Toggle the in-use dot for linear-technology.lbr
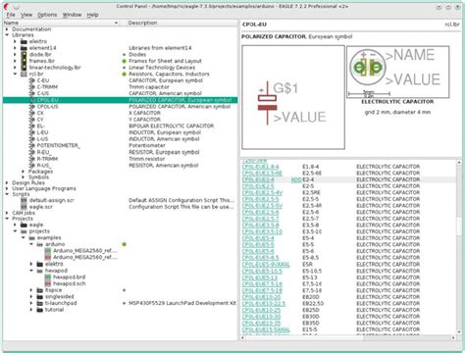The image size is (465, 353). pos(125,68)
